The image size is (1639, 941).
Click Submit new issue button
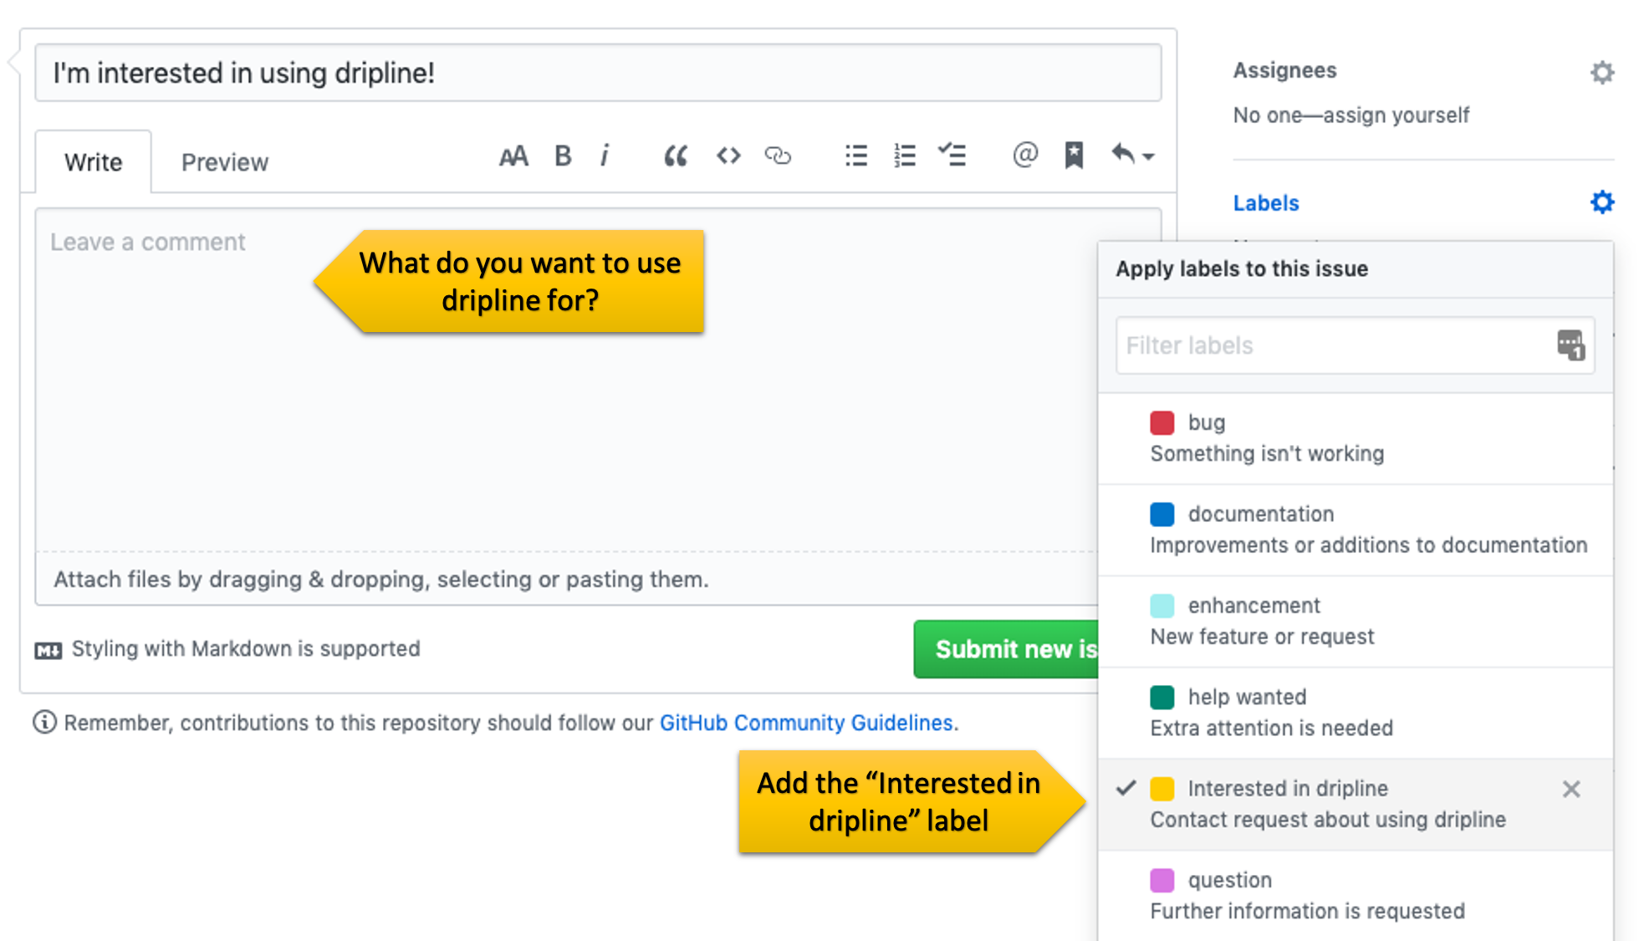click(1007, 649)
